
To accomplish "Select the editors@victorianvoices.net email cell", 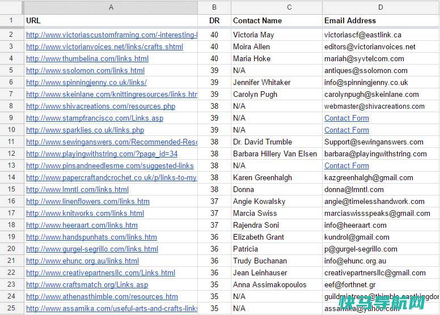I will [381, 47].
